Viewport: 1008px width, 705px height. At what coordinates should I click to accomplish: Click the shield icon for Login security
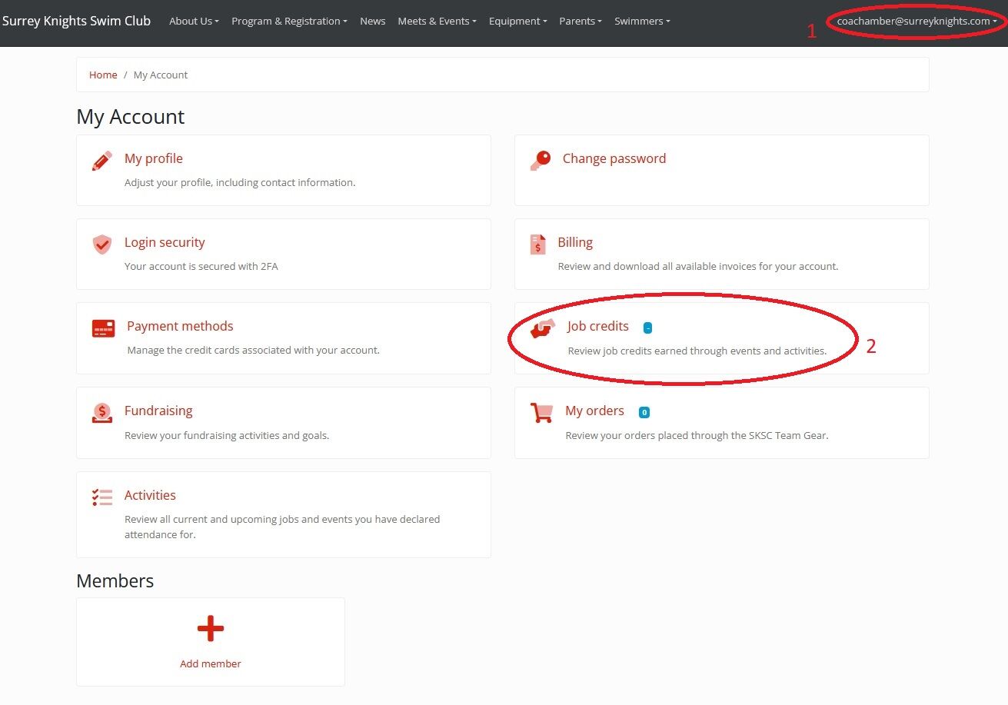[101, 244]
